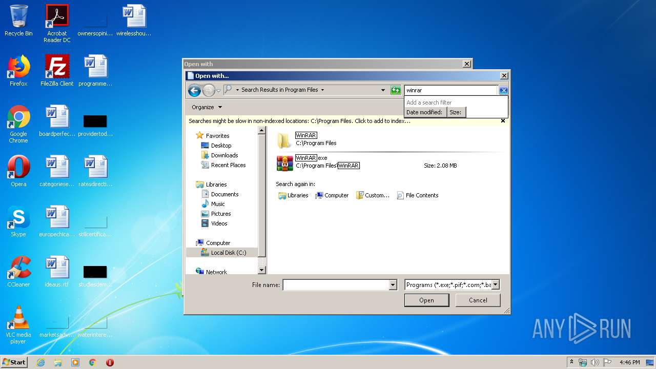The image size is (656, 369).
Task: Open Windows Explorer from taskbar
Action: [x=58, y=362]
